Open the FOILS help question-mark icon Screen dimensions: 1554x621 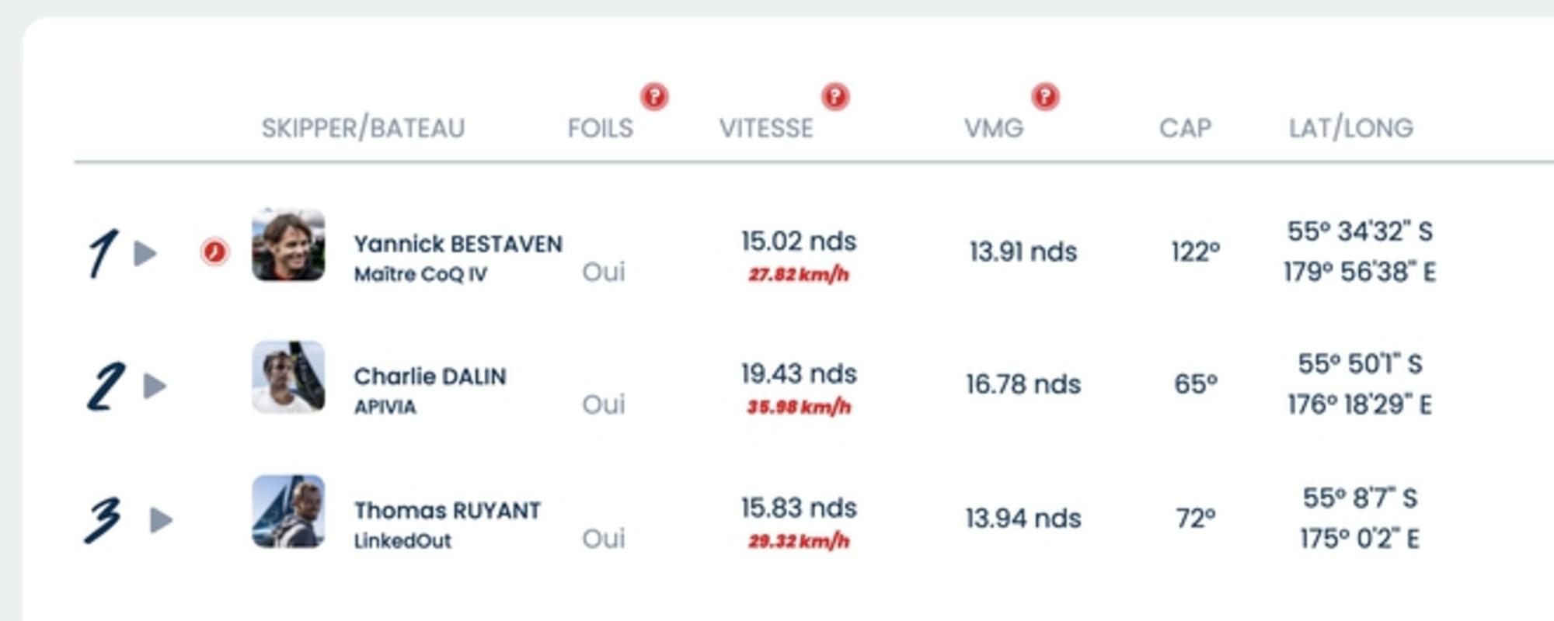pyautogui.click(x=654, y=97)
